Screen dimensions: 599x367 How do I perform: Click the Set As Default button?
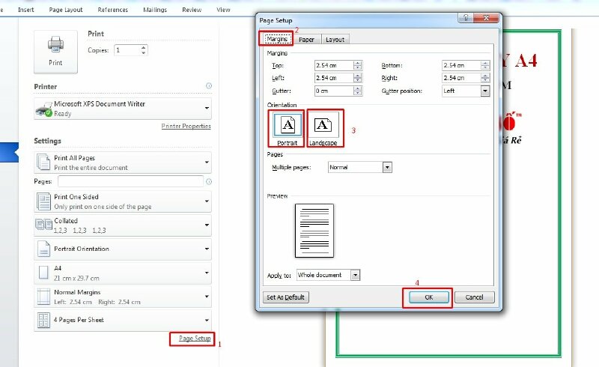[285, 297]
